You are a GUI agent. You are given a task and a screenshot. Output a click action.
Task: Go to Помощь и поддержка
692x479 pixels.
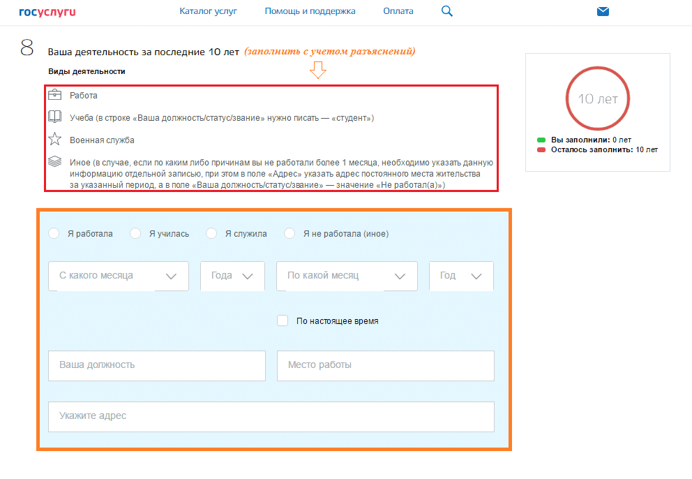[310, 11]
